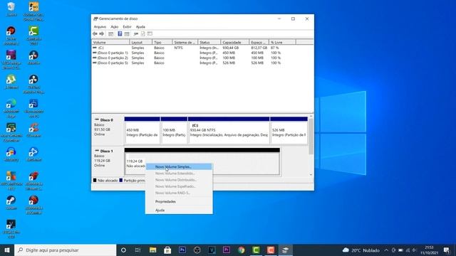The image size is (456, 256).
Task: Click the blue Help icon in toolbar
Action: 120,34
